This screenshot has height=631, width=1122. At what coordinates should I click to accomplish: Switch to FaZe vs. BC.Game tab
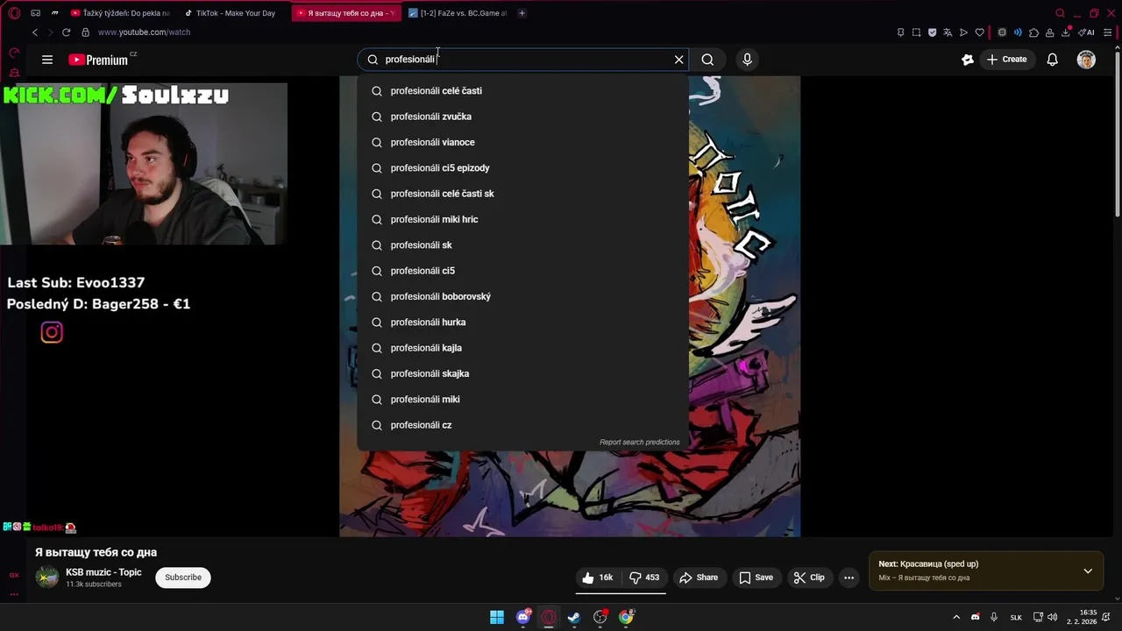click(x=459, y=13)
